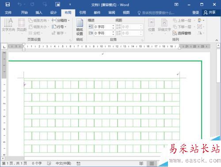This screenshot has height=167, width=221.
Task: Switch to the 插入 tab
Action: click(39, 12)
